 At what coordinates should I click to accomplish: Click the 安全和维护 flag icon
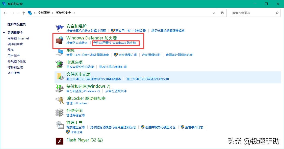59,27
